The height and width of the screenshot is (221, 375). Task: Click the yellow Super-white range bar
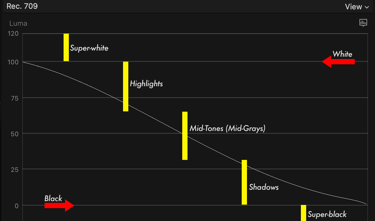pos(66,47)
